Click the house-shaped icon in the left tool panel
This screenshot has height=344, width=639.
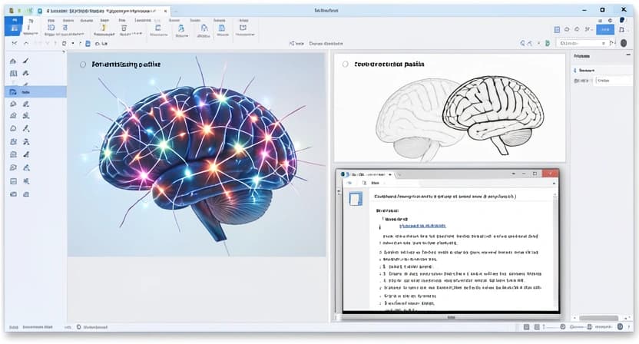point(13,61)
